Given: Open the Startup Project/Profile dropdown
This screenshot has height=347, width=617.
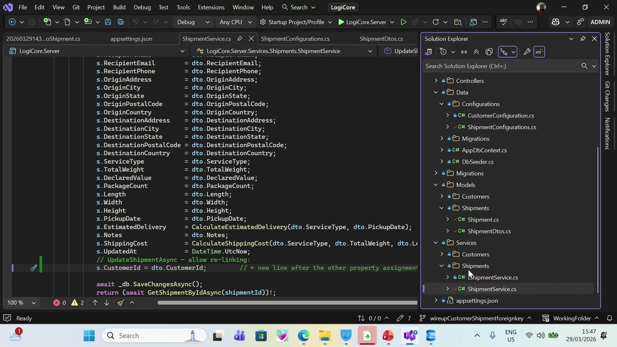Looking at the screenshot, I should coord(296,22).
